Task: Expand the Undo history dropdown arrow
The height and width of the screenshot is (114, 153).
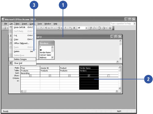Action: point(49,28)
